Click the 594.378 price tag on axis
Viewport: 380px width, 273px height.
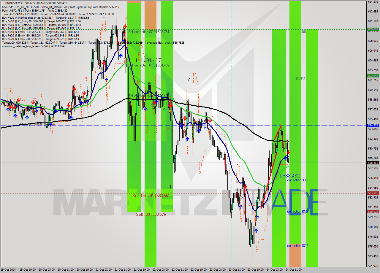click(x=373, y=126)
